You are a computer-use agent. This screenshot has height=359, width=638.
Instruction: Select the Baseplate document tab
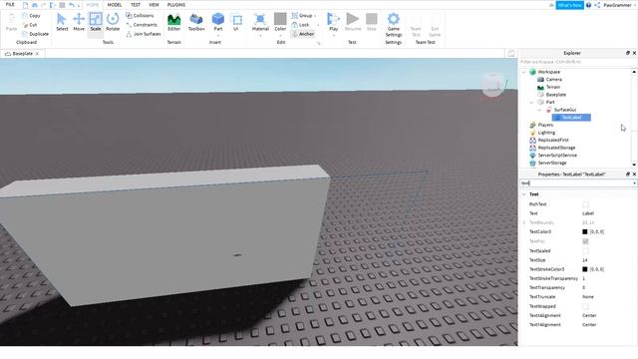pos(22,54)
